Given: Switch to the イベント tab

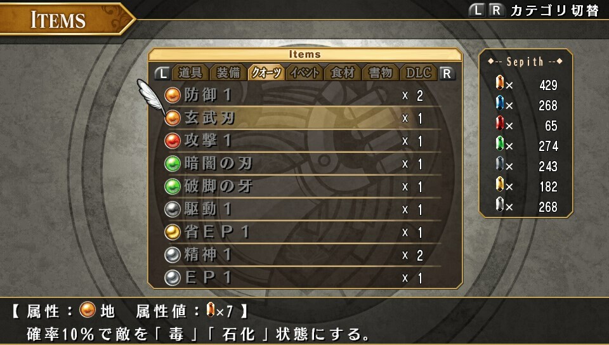Looking at the screenshot, I should point(304,72).
